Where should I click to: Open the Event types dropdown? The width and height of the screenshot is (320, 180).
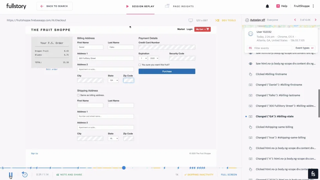coord(304,48)
